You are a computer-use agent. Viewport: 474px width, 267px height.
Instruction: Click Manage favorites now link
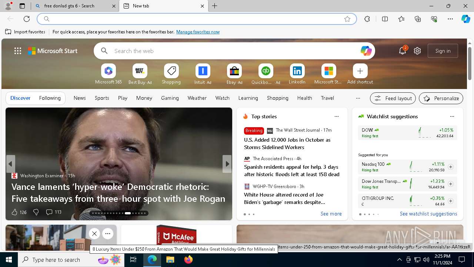pos(198,32)
